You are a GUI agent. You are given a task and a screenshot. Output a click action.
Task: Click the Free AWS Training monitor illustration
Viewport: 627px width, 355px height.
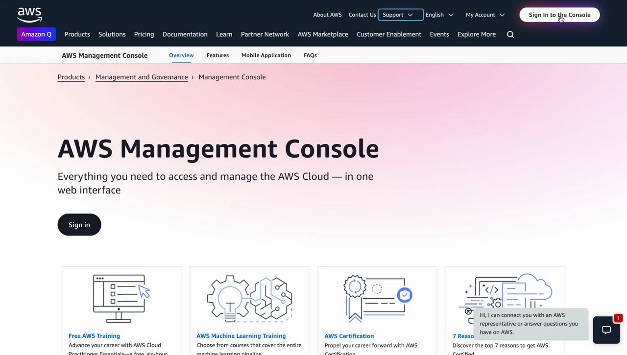(121, 299)
